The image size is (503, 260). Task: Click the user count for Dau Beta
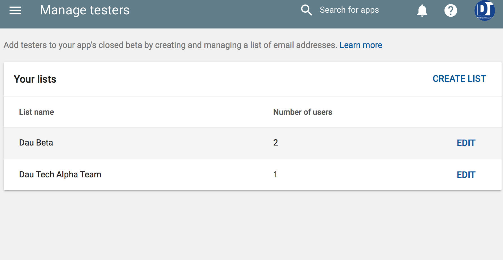(275, 143)
